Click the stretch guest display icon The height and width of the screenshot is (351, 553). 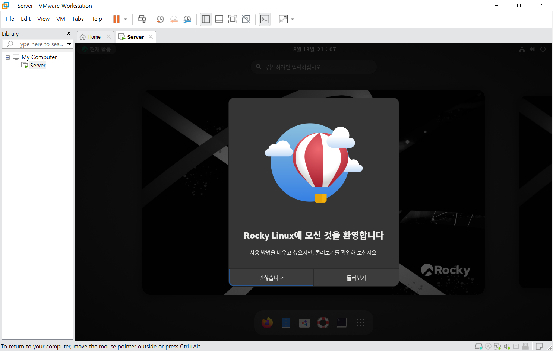click(283, 19)
